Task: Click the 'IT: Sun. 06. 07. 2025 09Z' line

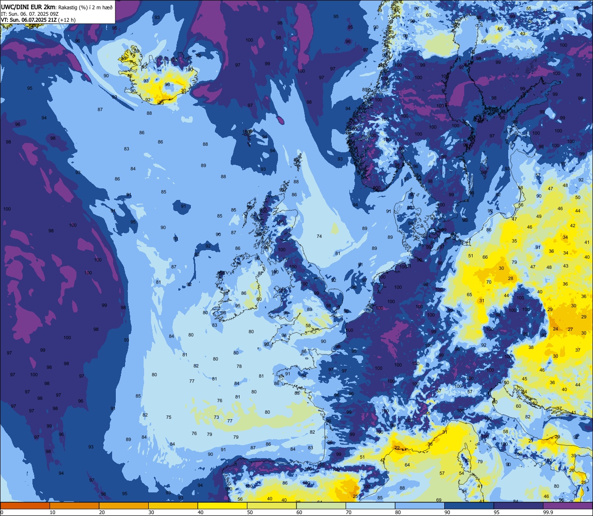Action: click(x=29, y=13)
